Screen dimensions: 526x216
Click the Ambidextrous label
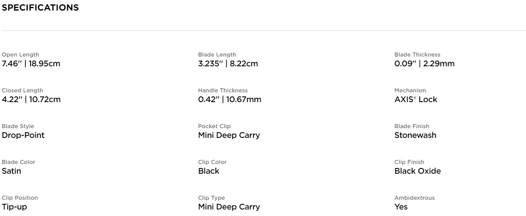414,198
